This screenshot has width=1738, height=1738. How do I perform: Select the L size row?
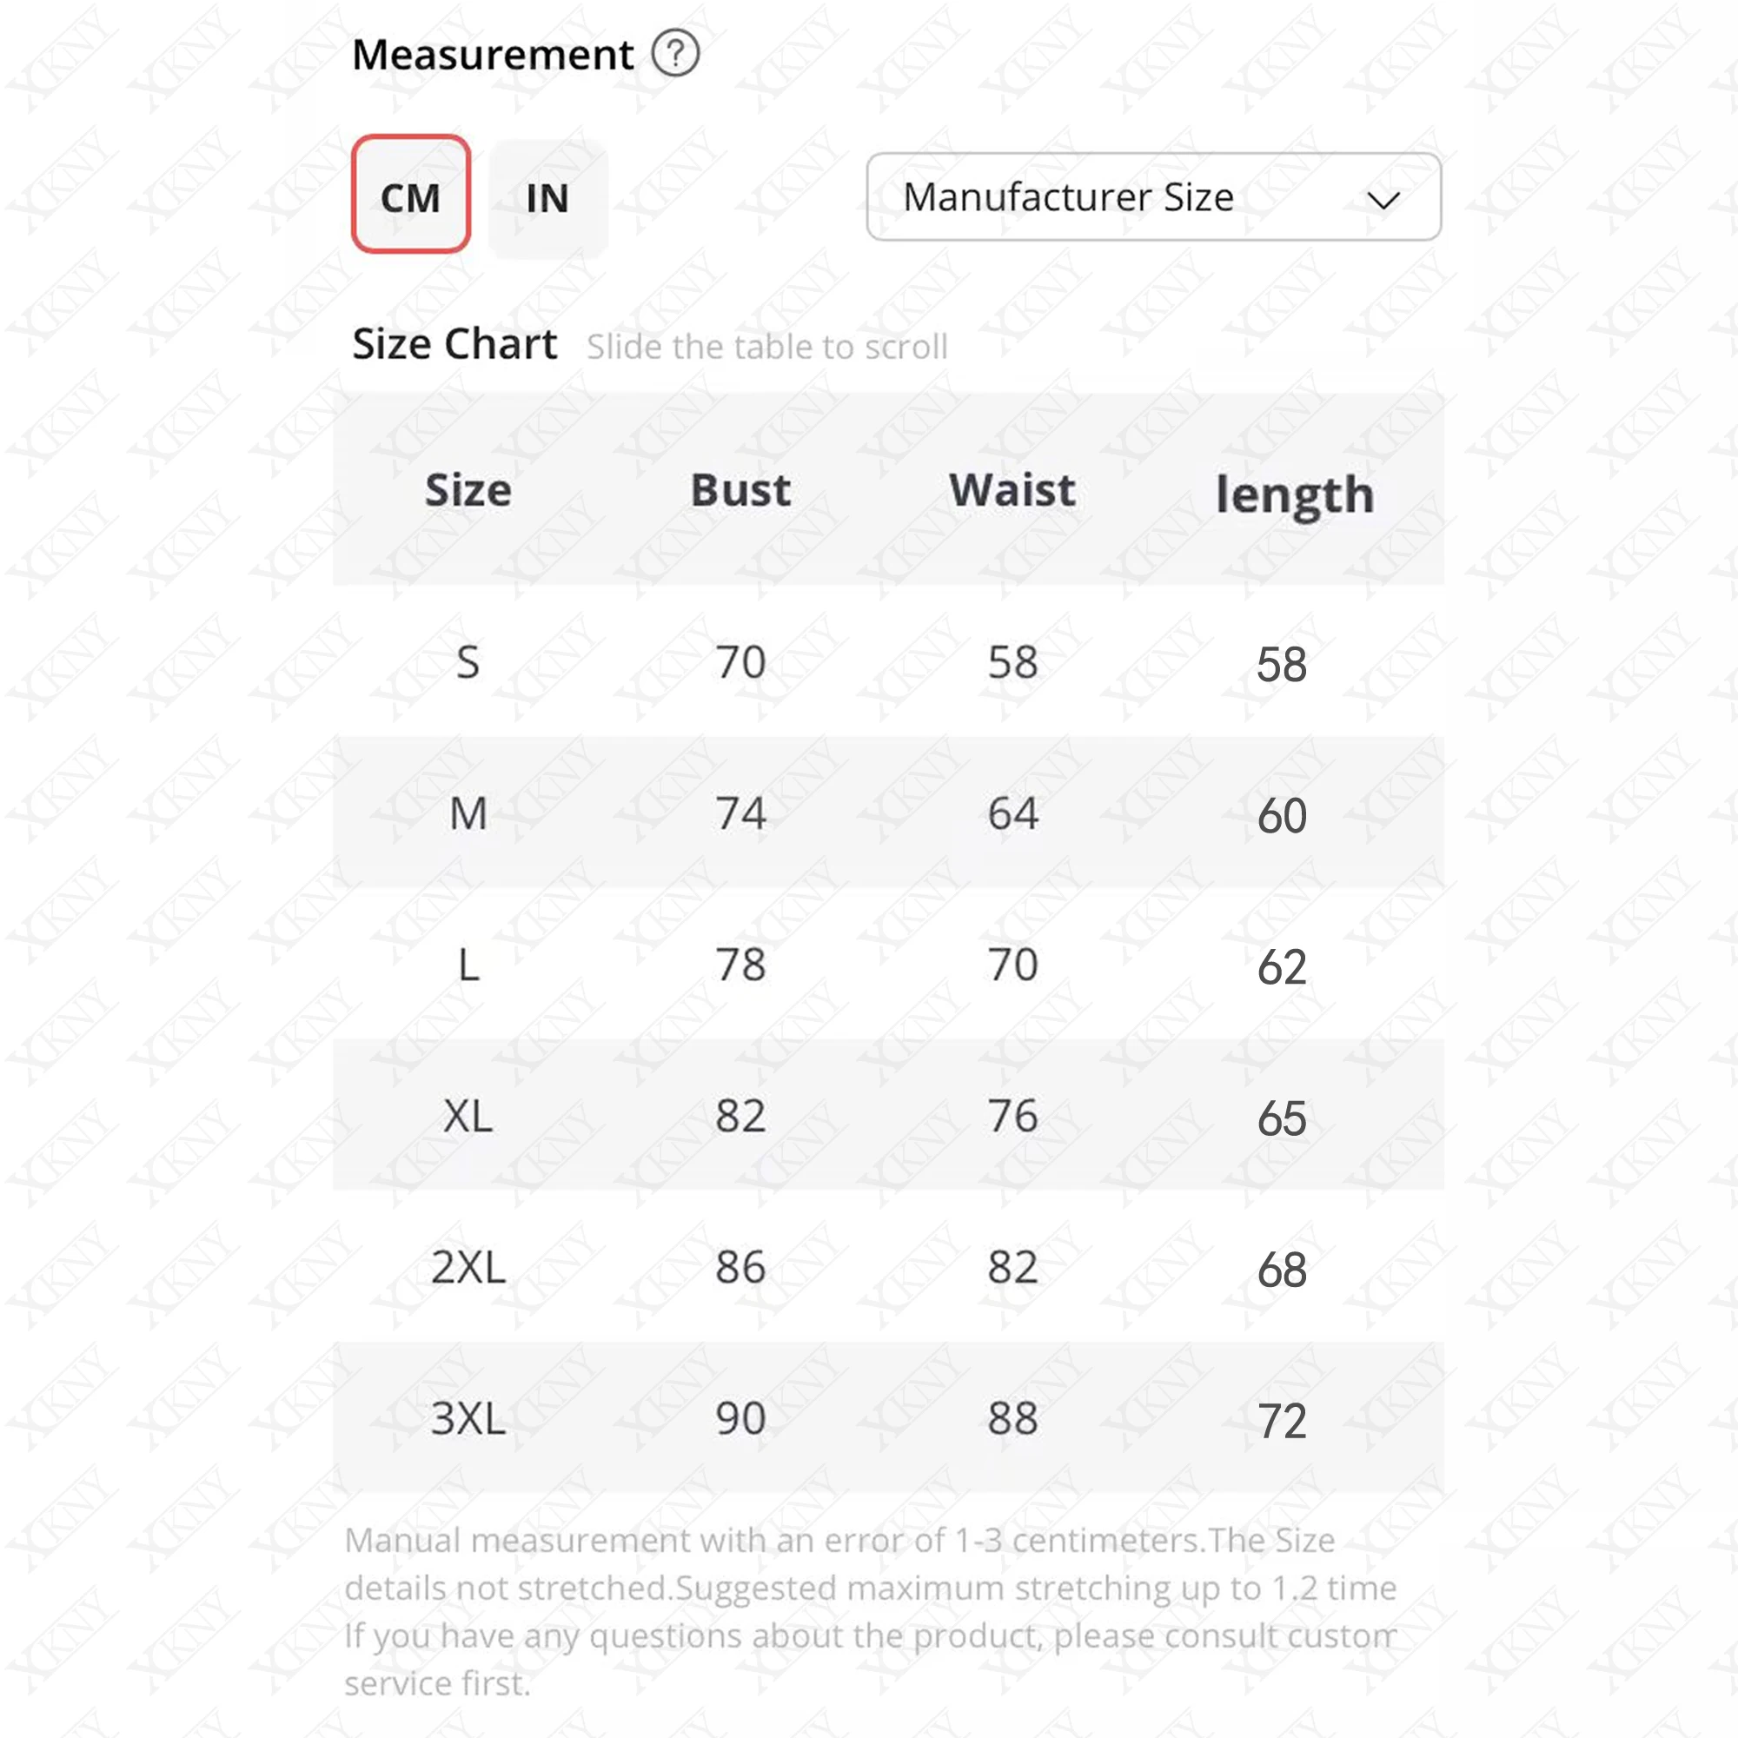(x=888, y=965)
